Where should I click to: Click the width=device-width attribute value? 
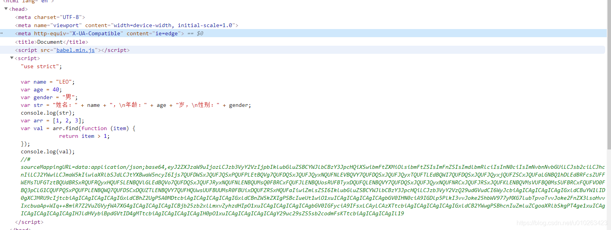[142, 25]
